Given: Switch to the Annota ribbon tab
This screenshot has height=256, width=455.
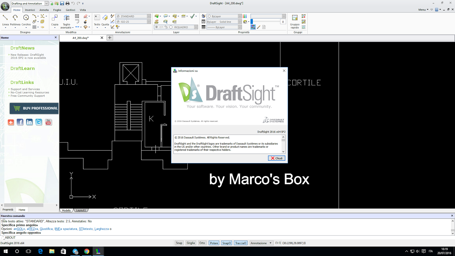Looking at the screenshot, I should pyautogui.click(x=44, y=10).
